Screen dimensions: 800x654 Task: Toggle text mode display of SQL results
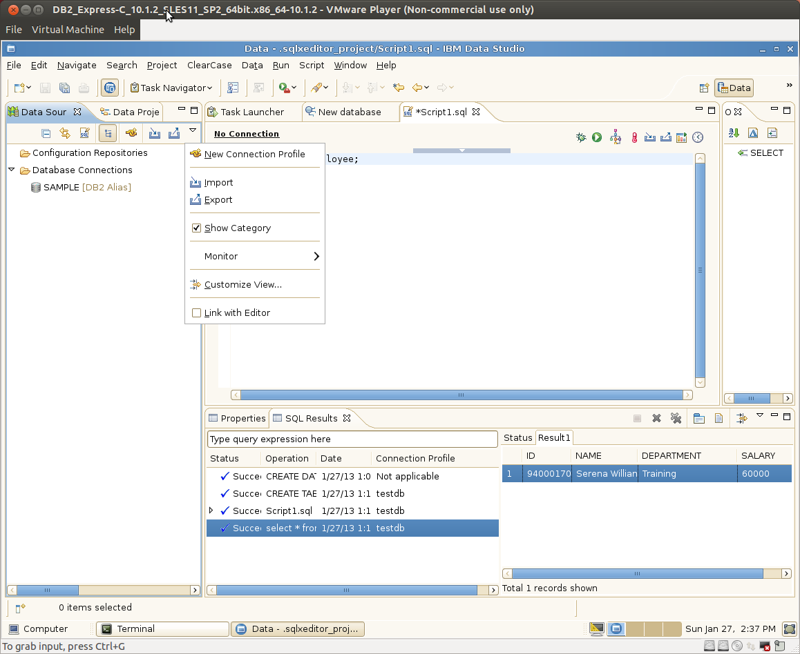pyautogui.click(x=717, y=417)
